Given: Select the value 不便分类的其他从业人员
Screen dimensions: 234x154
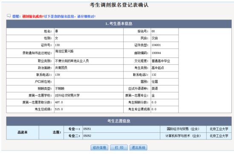Looking at the screenshot, I should [x=72, y=61].
